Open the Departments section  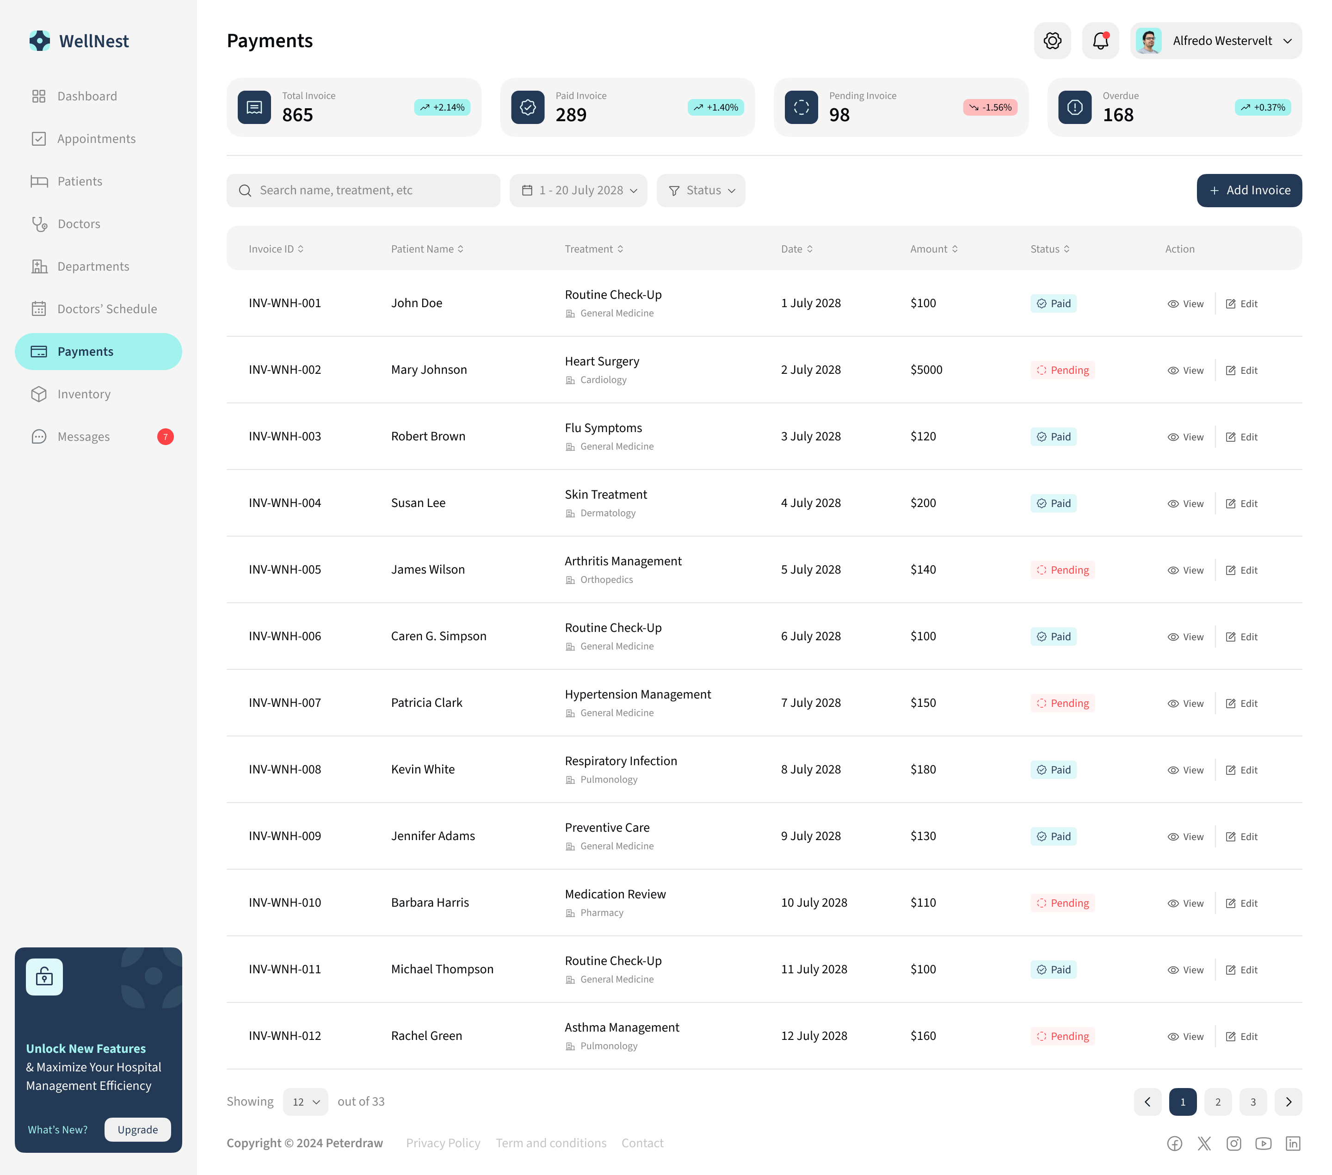(x=93, y=266)
